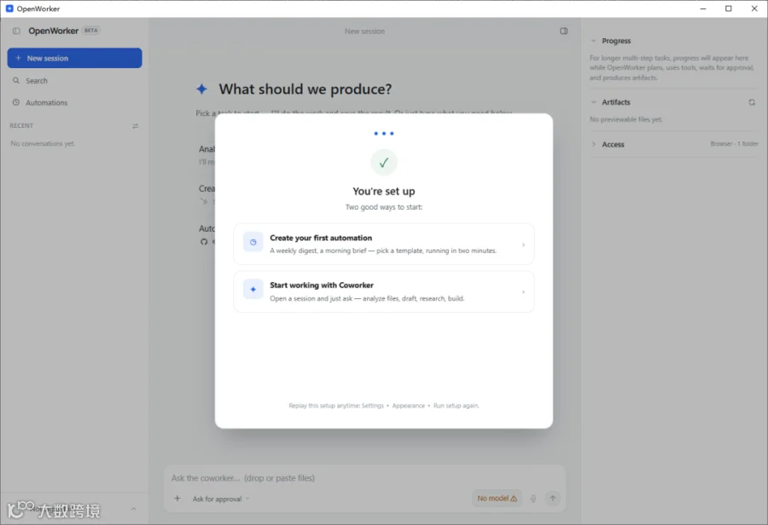Choose Create your first automation card

coord(383,244)
